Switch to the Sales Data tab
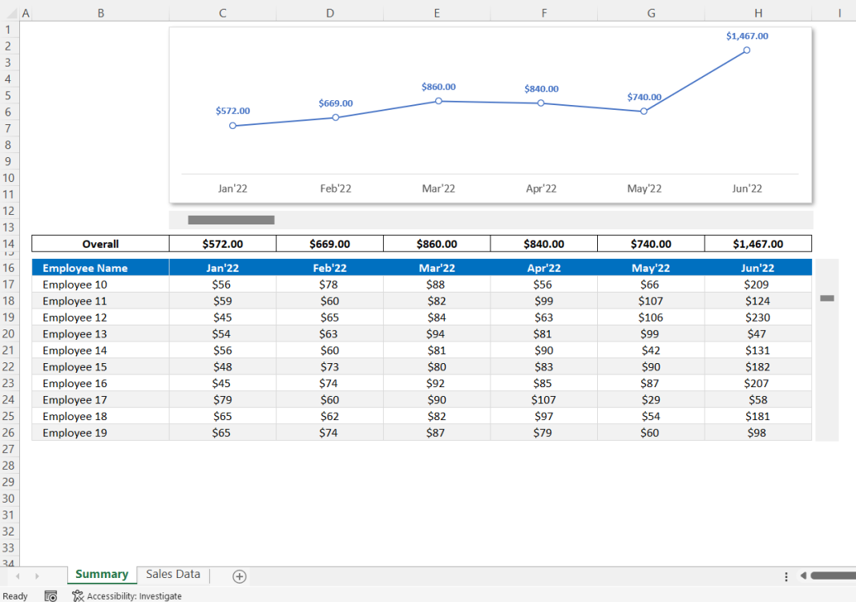The image size is (856, 602). [x=172, y=575]
